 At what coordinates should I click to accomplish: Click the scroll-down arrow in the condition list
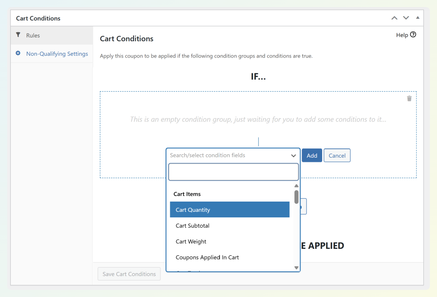pos(296,267)
